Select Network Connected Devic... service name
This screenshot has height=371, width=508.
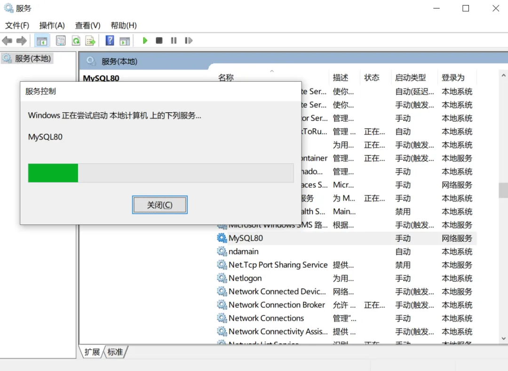pyautogui.click(x=277, y=292)
